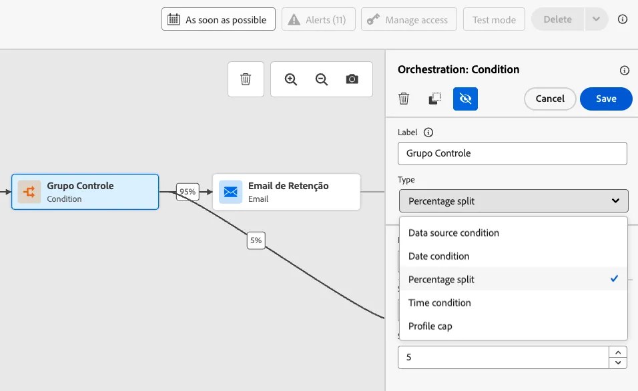Select Percentage split option
The image size is (638, 391).
pyautogui.click(x=513, y=279)
